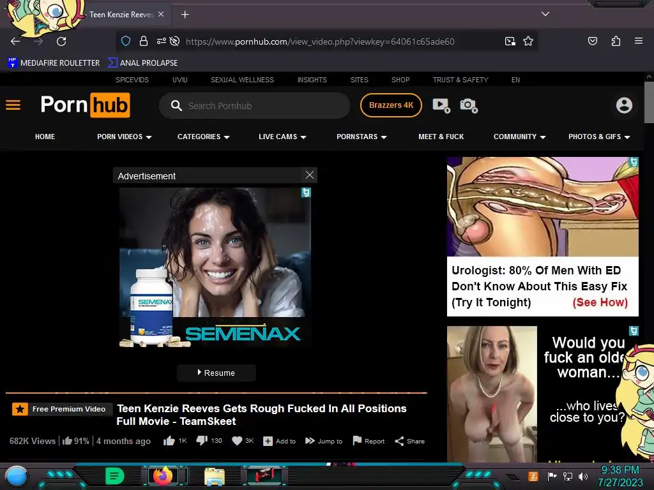Open the MEDIAFIRE ROULETTER bookmark
Viewport: 654px width, 490px height.
(54, 63)
